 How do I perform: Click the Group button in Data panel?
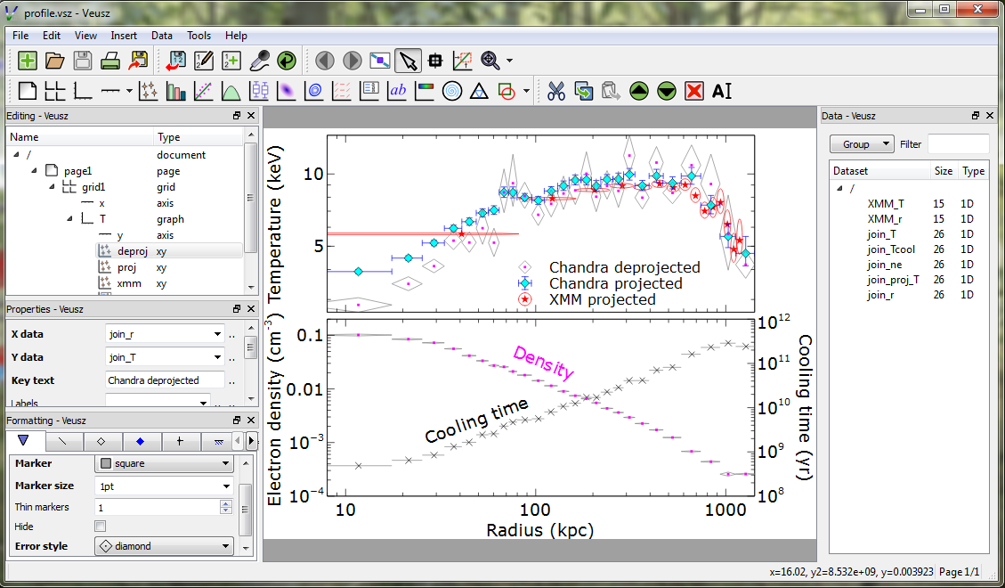coord(861,144)
